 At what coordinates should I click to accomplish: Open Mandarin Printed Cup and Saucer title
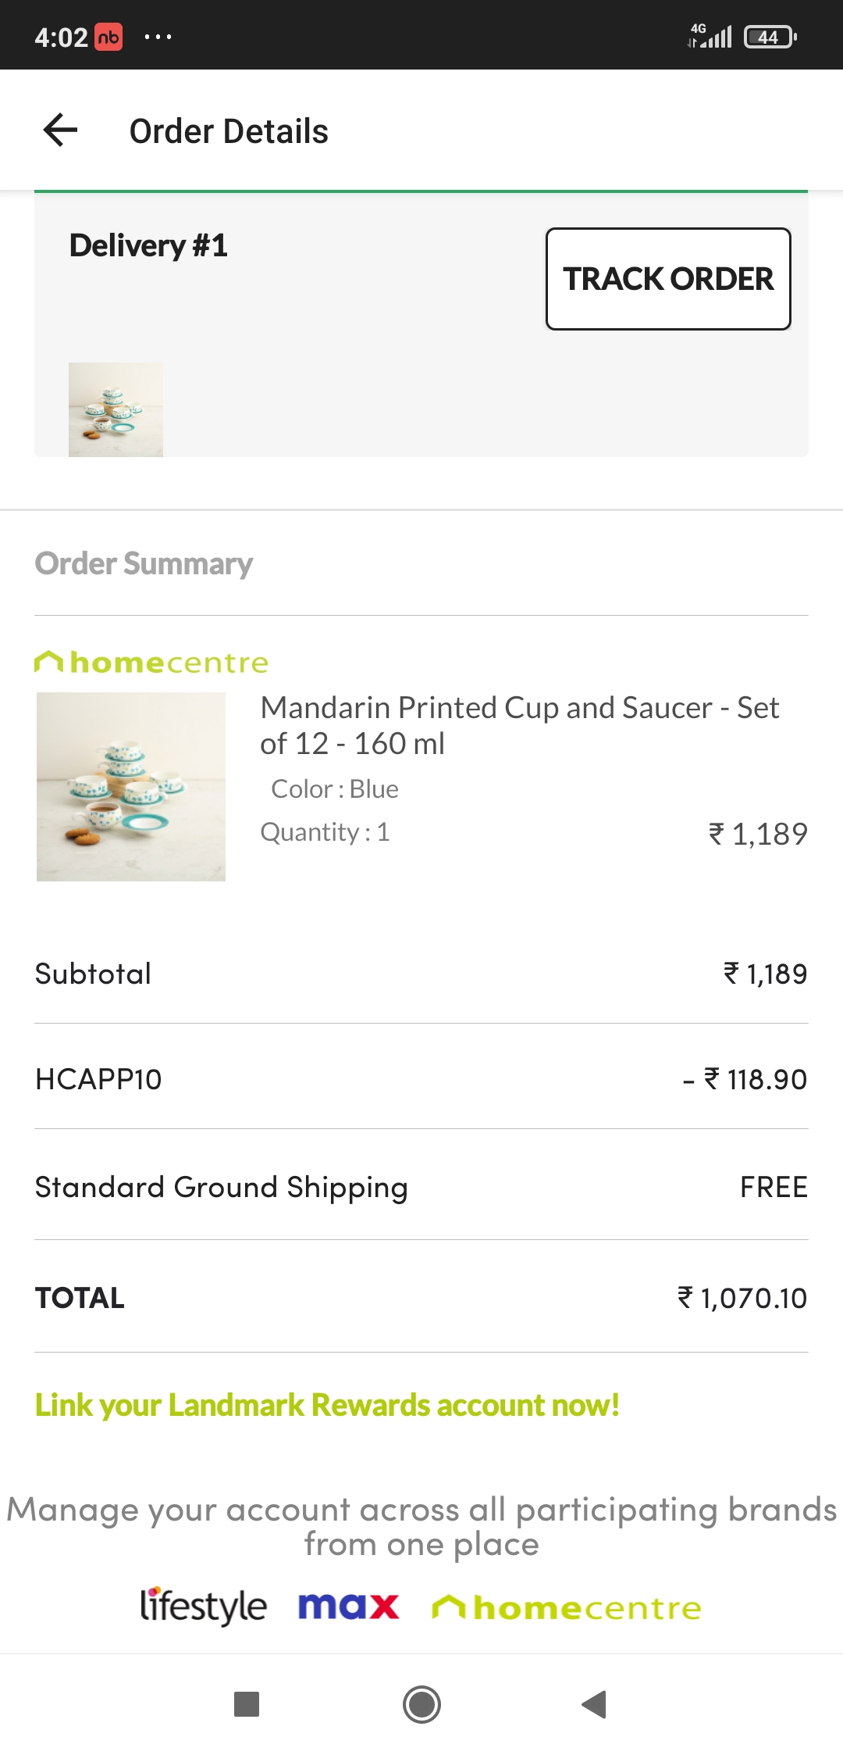(x=519, y=725)
